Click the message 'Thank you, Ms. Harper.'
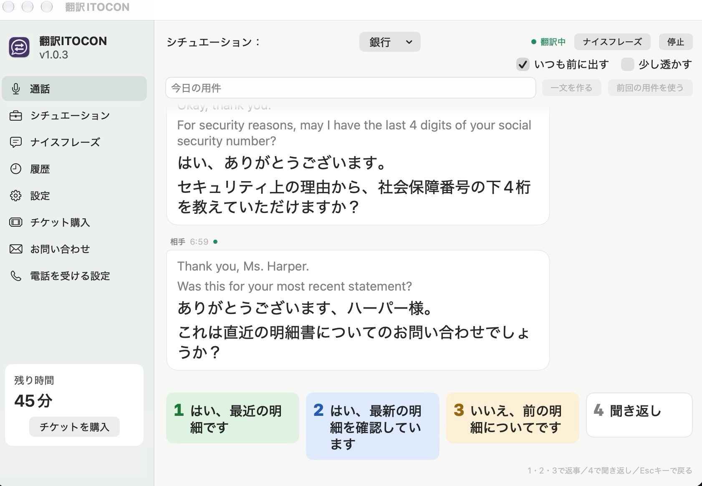The width and height of the screenshot is (702, 486). click(243, 266)
